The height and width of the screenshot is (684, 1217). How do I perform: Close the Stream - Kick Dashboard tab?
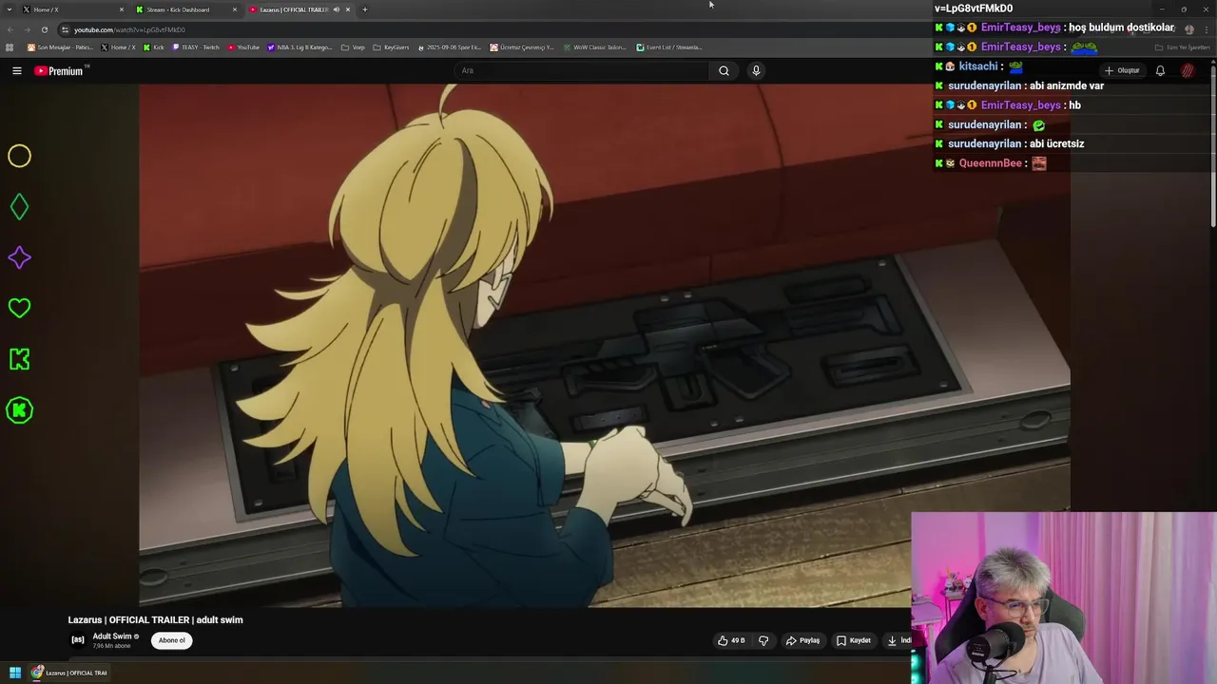(x=235, y=9)
